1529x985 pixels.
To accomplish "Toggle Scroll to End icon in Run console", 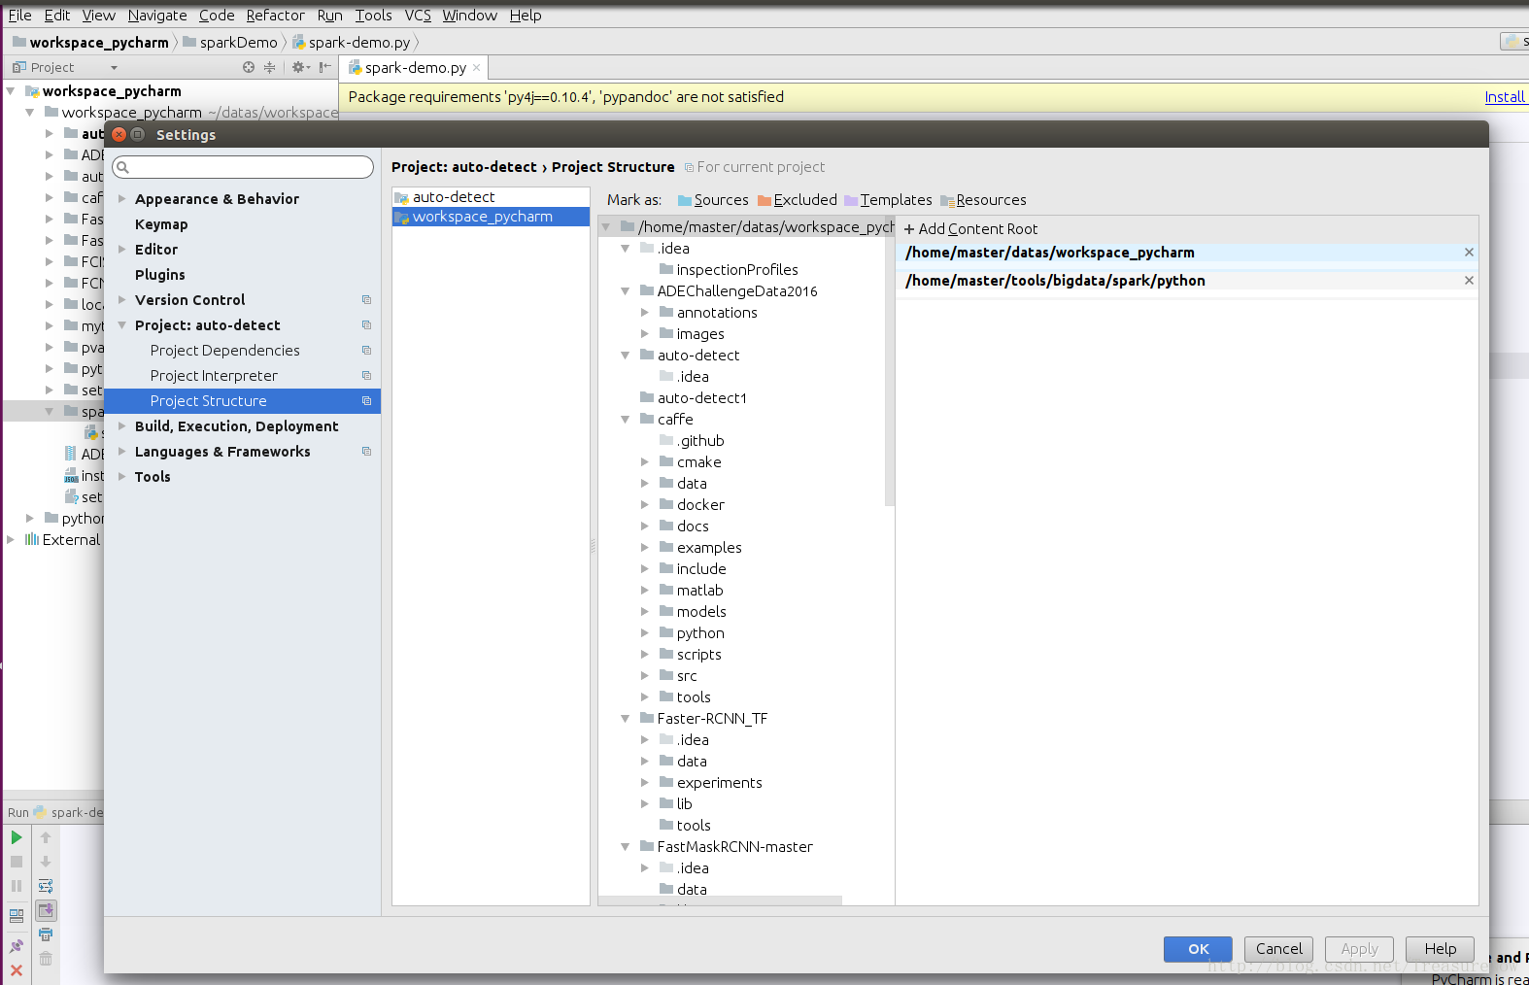I will point(46,910).
